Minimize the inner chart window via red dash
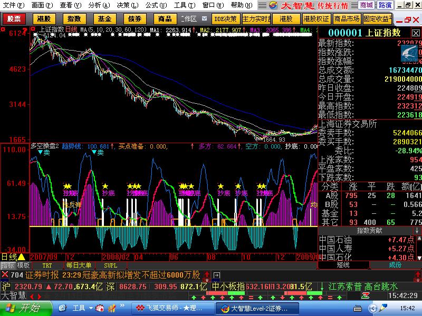Image resolution: width=422 pixels, height=316 pixels. (399, 21)
